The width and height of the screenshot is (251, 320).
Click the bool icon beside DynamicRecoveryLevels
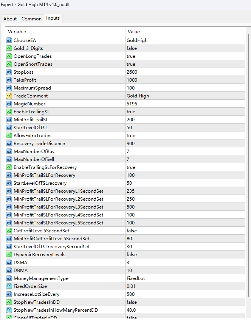pyautogui.click(x=9, y=255)
